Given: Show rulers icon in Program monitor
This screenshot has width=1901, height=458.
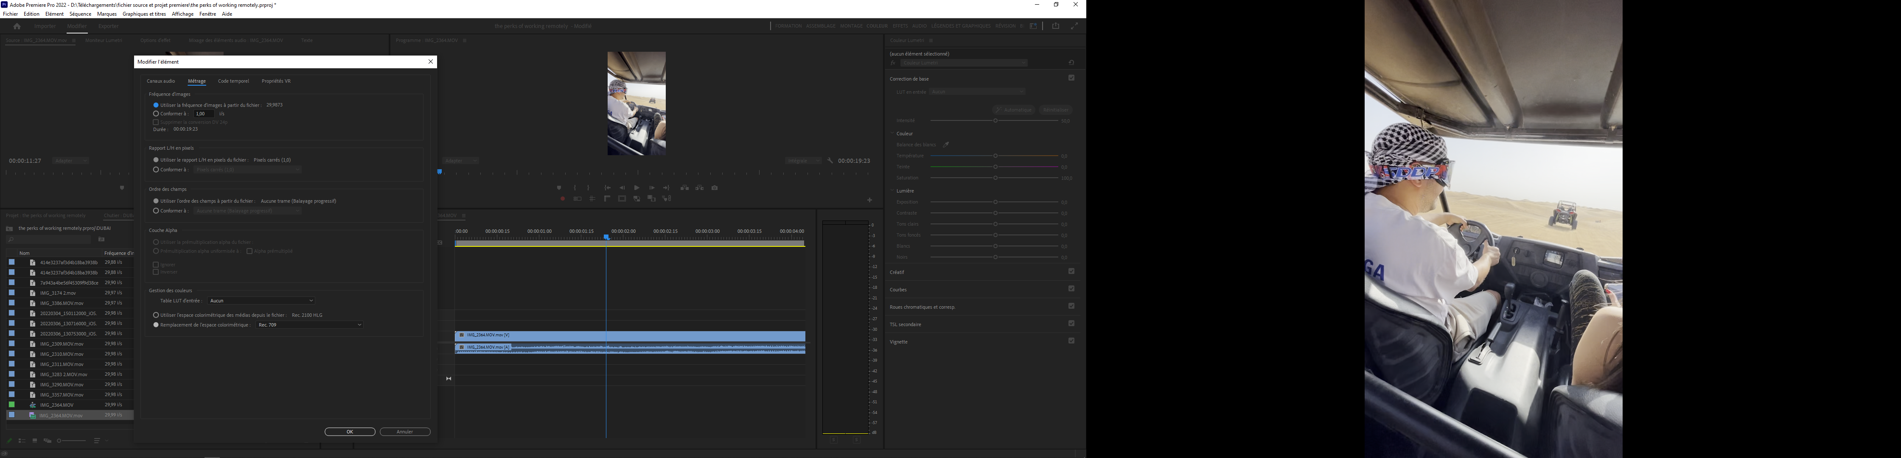Looking at the screenshot, I should 607,199.
